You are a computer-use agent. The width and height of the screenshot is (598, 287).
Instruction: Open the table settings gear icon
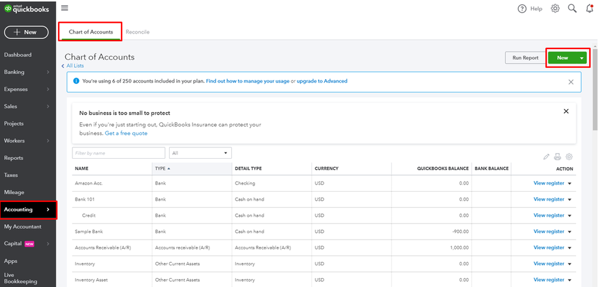569,156
